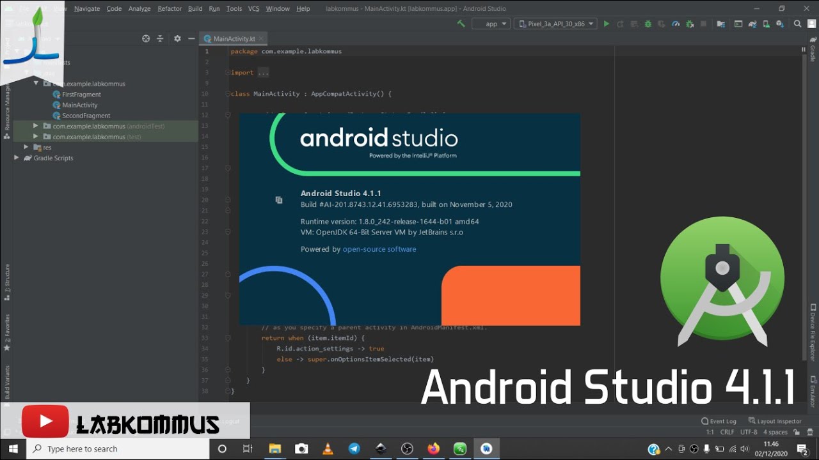Click the locate target icon in Project panel
The width and height of the screenshot is (819, 460).
click(x=146, y=39)
